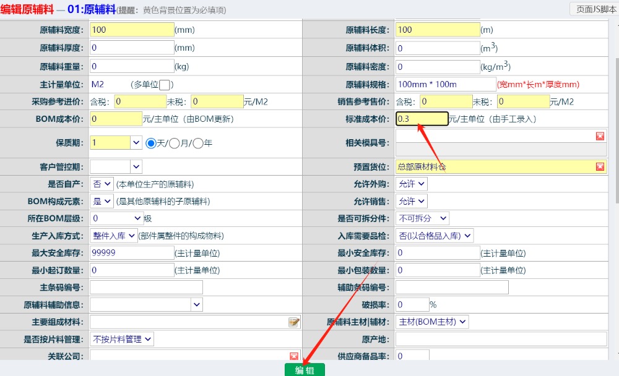Expand the 是否自产 dropdown
Screen dimensions: 619x376
click(103, 184)
